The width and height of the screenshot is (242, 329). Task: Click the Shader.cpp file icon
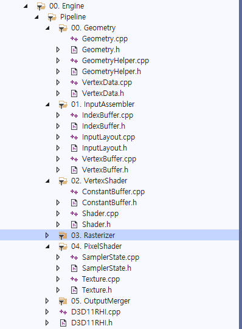click(x=74, y=214)
